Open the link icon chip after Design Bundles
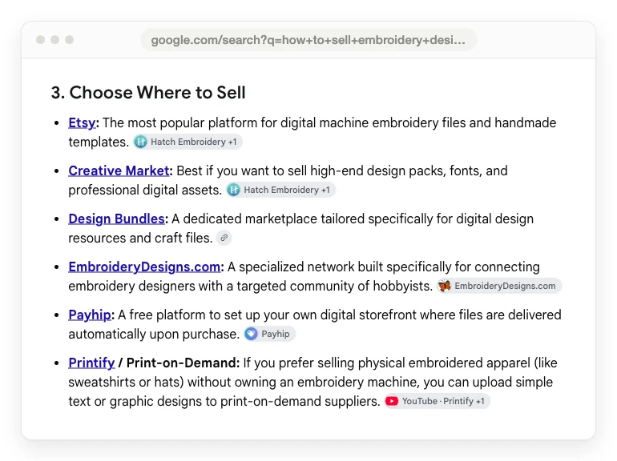Image resolution: width=617 pixels, height=461 pixels. pyautogui.click(x=224, y=238)
